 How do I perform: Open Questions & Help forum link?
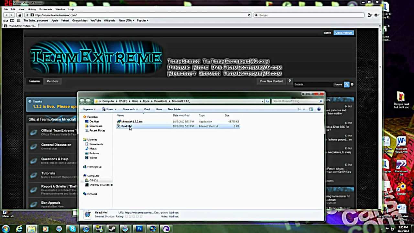pyautogui.click(x=55, y=159)
